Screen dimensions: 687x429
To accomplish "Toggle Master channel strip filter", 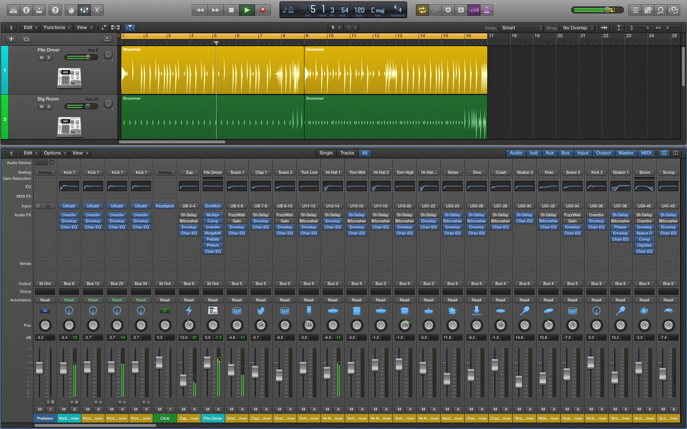I will (x=626, y=153).
